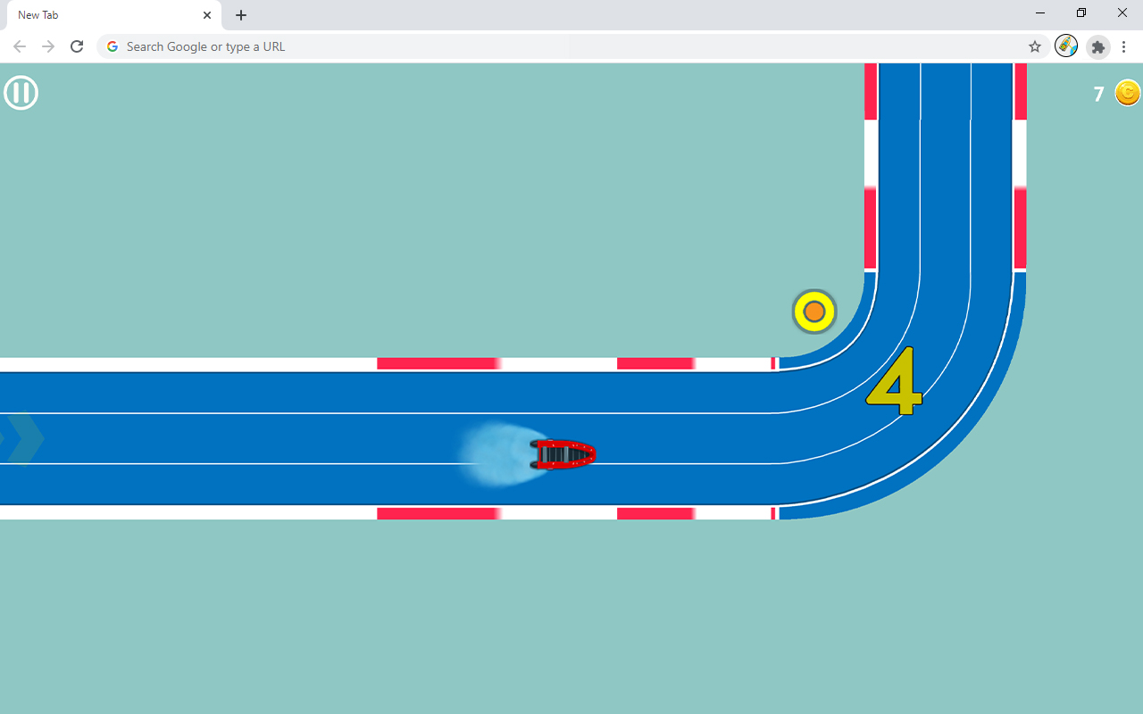Select the New Tab browser tab
This screenshot has width=1143, height=714.
click(103, 14)
